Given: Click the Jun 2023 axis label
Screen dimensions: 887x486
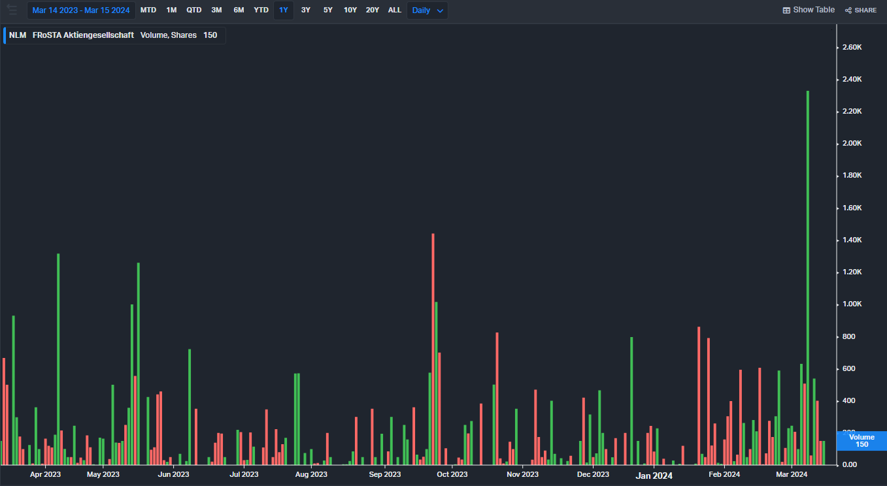Looking at the screenshot, I should tap(174, 474).
